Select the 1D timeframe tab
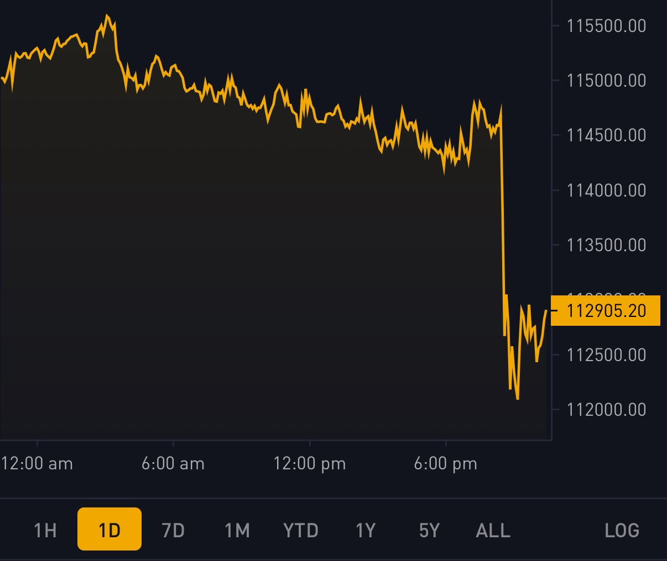667x561 pixels. click(110, 530)
